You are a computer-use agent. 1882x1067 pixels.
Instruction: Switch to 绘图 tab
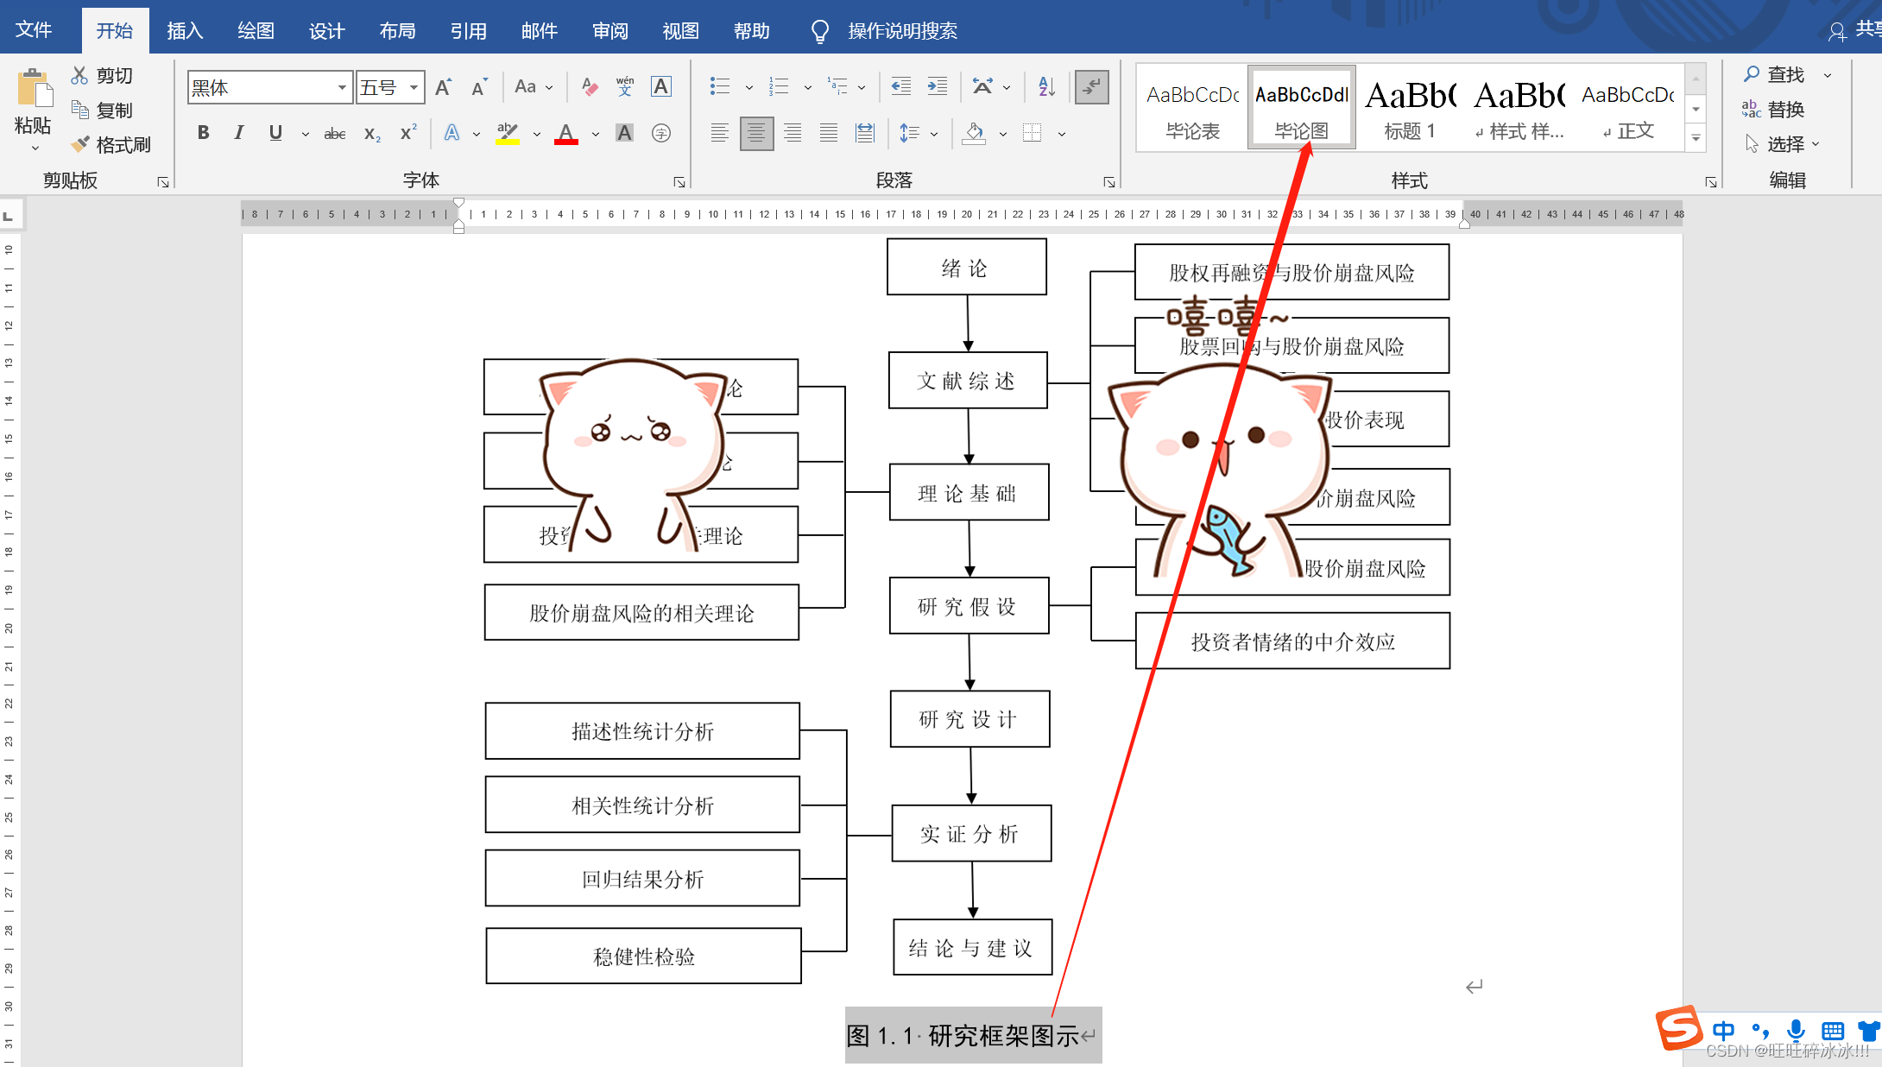coord(256,31)
